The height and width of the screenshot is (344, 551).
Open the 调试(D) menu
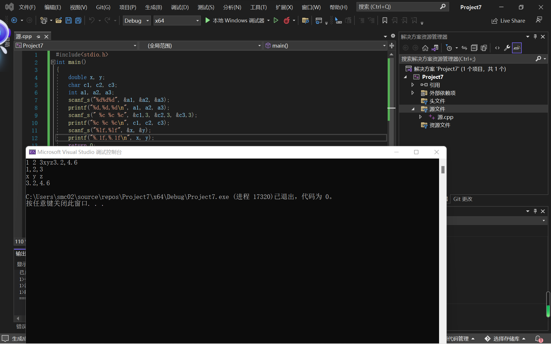(180, 7)
